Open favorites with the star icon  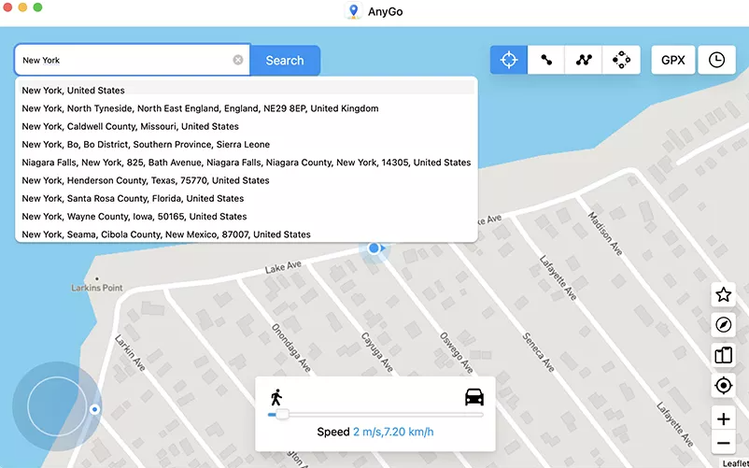click(x=723, y=294)
